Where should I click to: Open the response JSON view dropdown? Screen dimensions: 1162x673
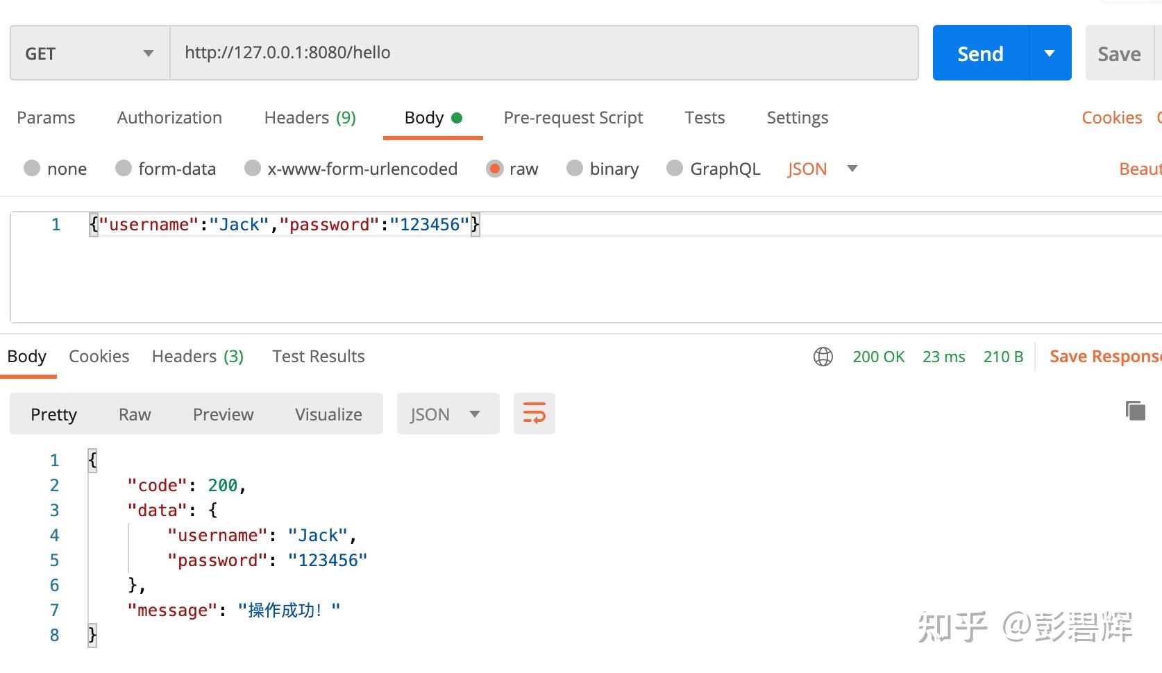click(x=475, y=414)
